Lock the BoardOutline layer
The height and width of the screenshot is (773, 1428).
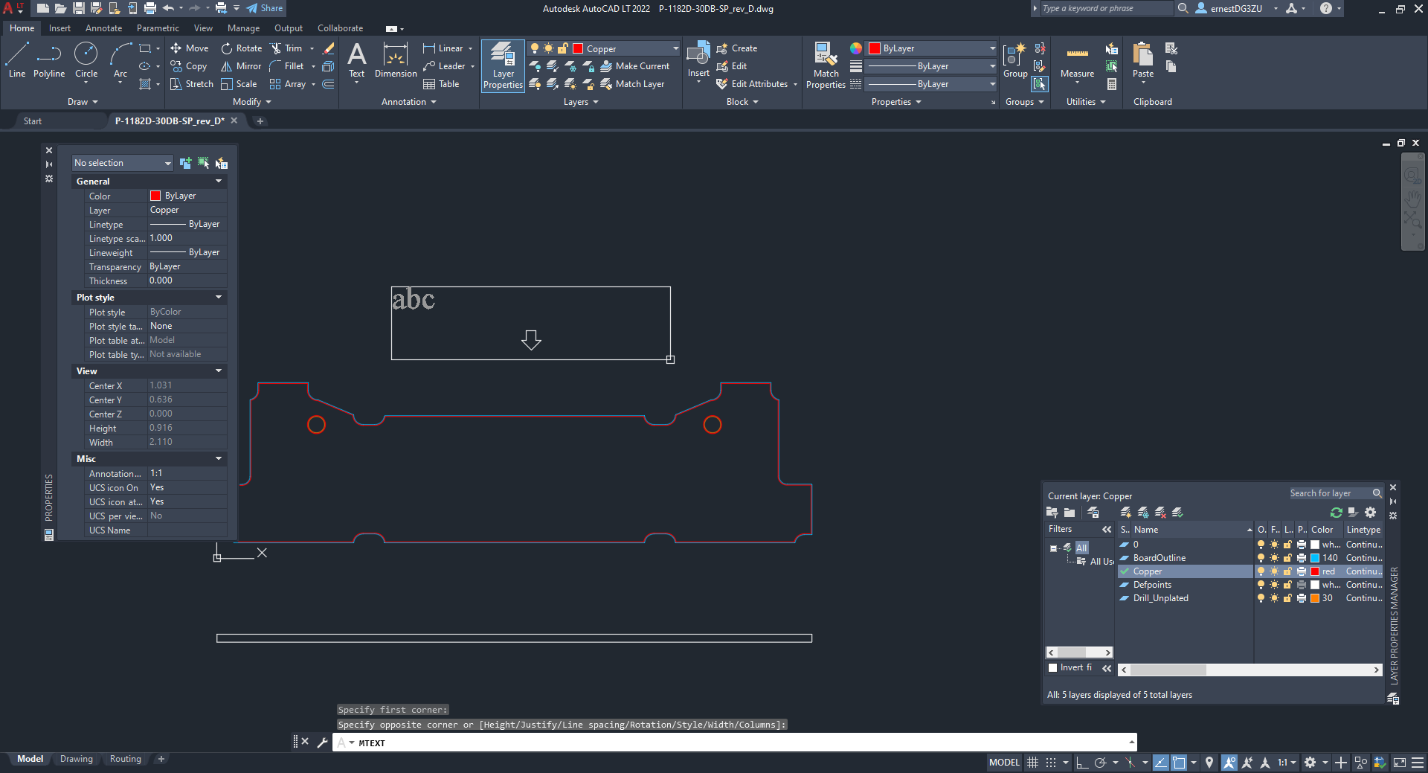(1286, 557)
